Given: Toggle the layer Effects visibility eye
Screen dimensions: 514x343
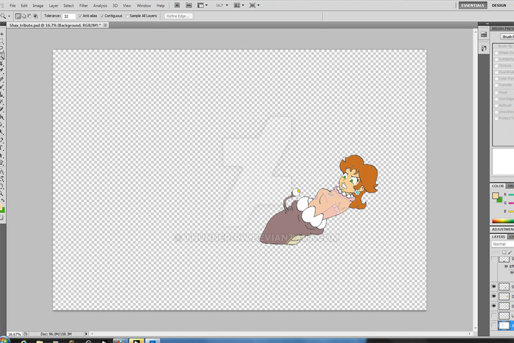Looking at the screenshot, I should tap(506, 266).
